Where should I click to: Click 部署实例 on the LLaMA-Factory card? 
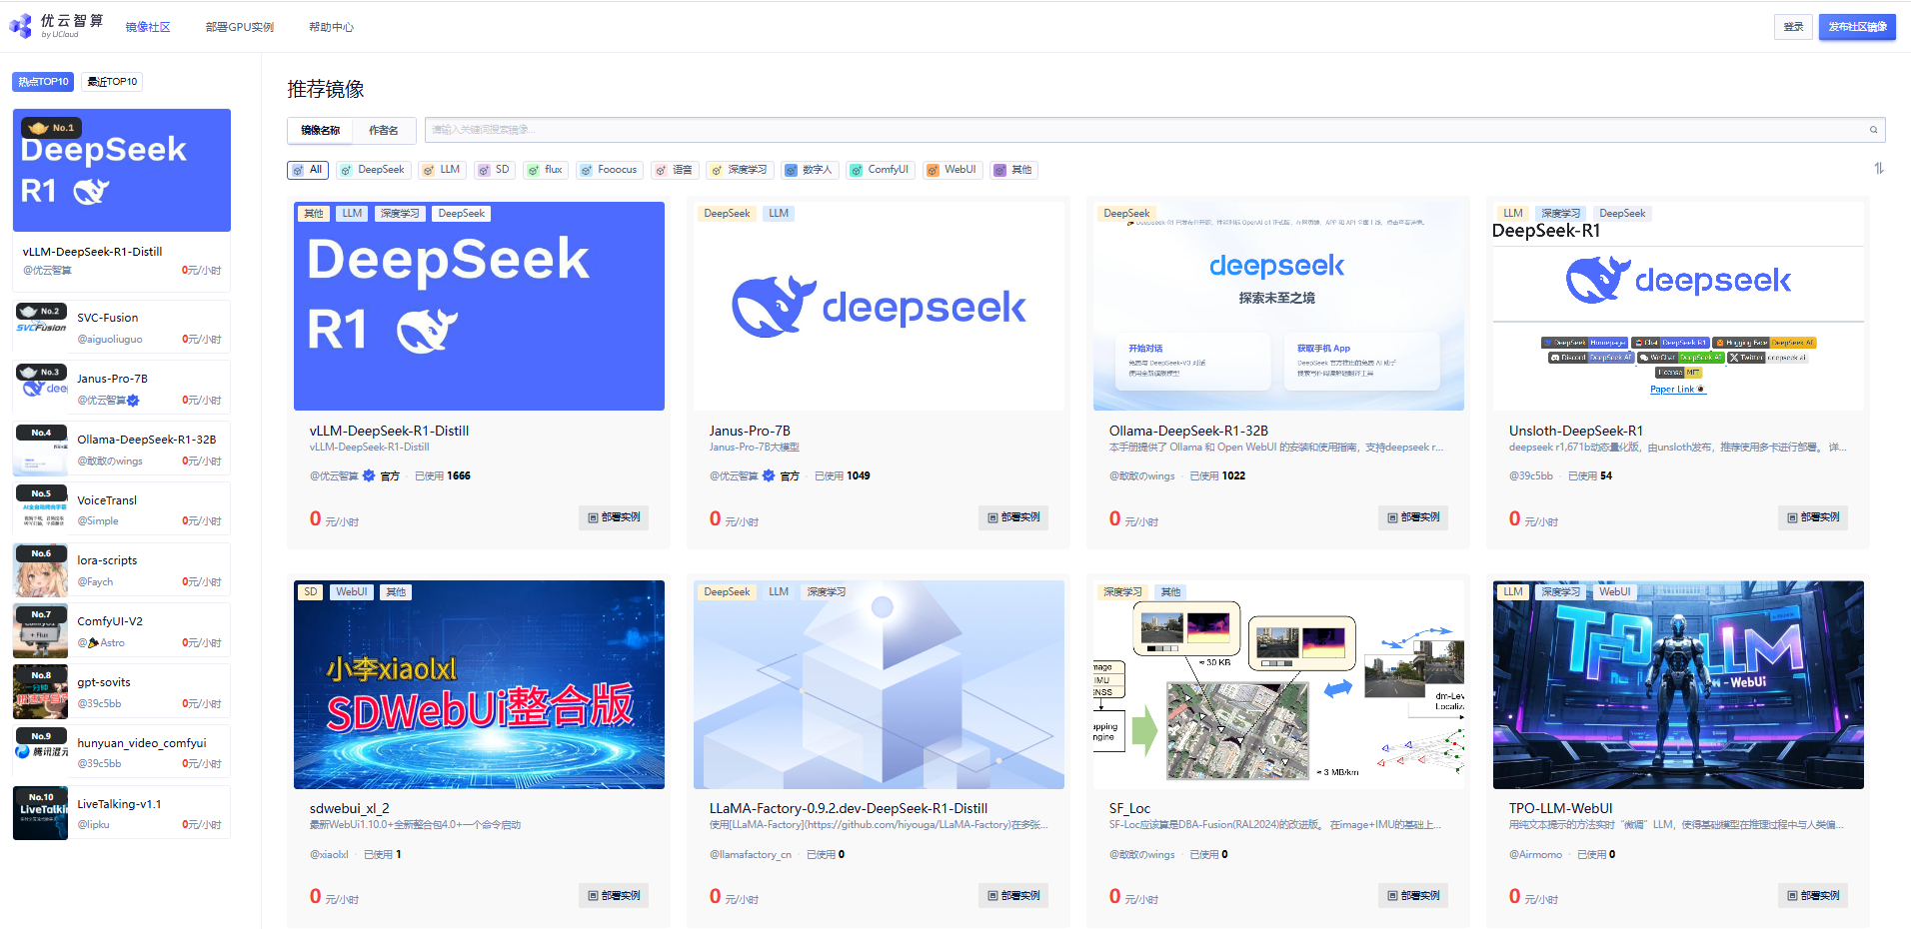1013,896
